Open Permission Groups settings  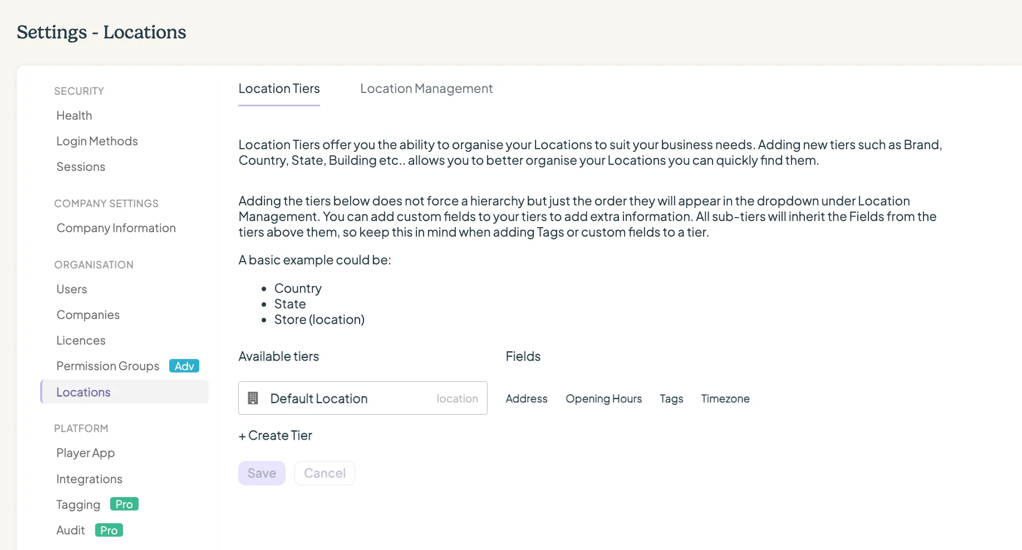[x=108, y=366]
